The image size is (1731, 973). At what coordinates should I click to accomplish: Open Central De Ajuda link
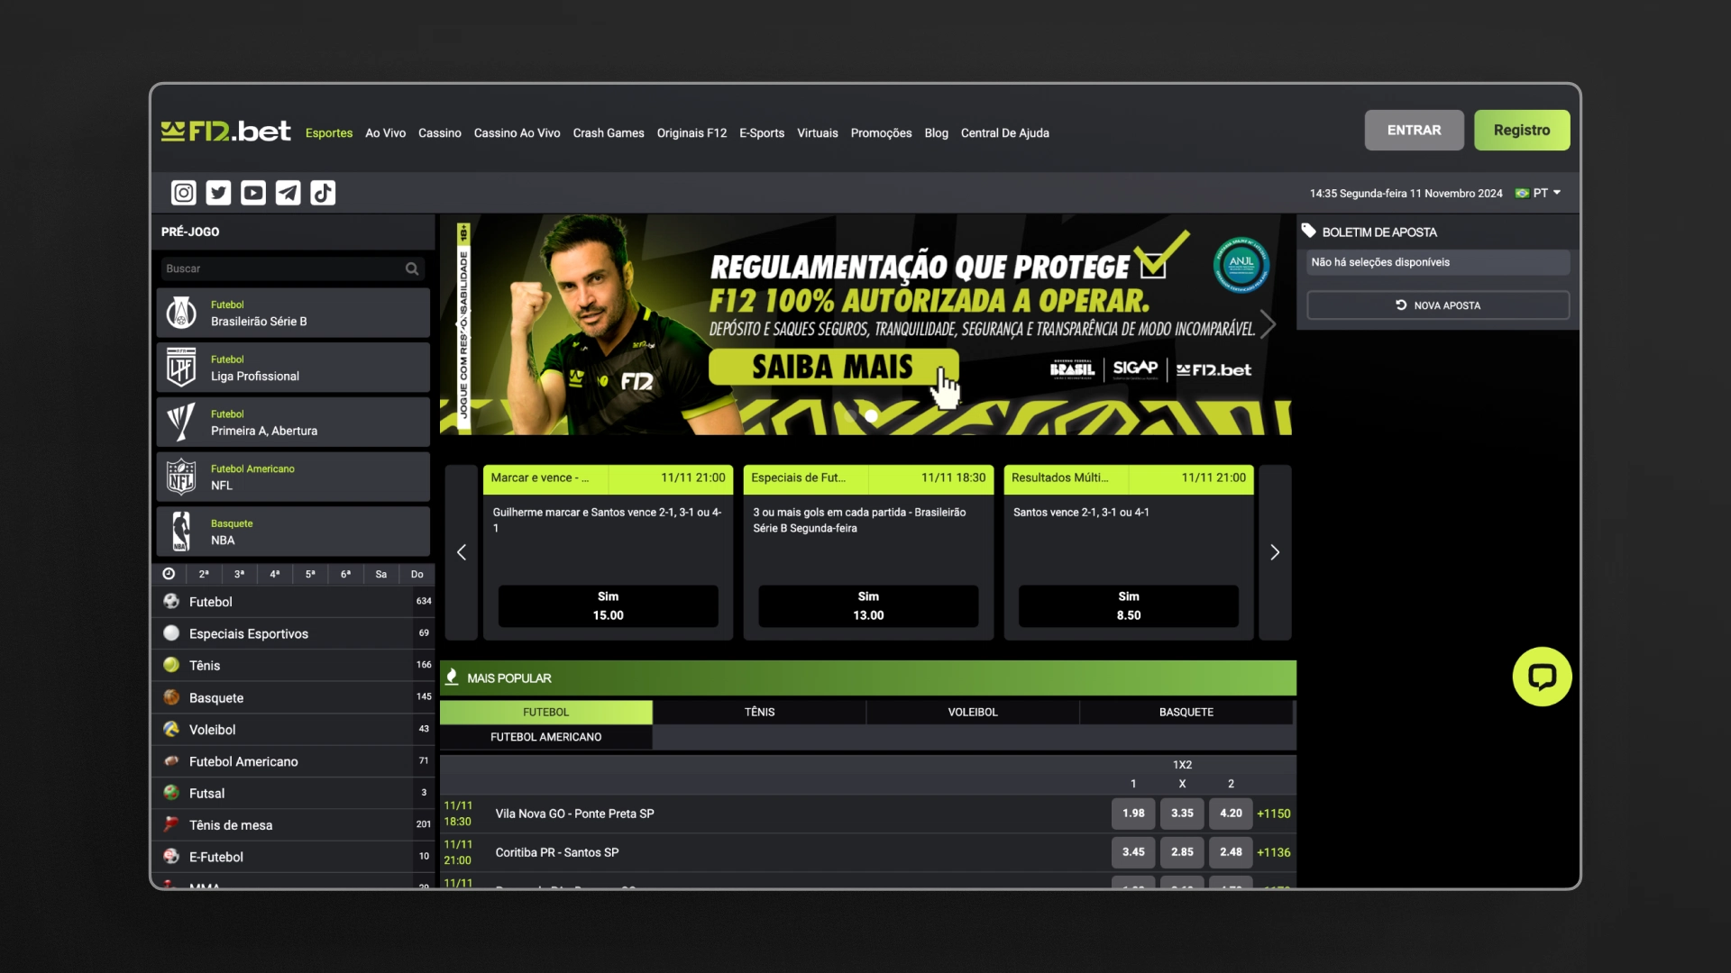pyautogui.click(x=1004, y=133)
